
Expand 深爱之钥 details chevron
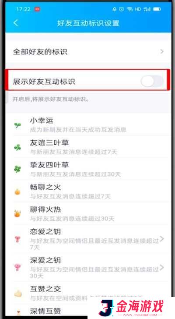pyautogui.click(x=162, y=267)
